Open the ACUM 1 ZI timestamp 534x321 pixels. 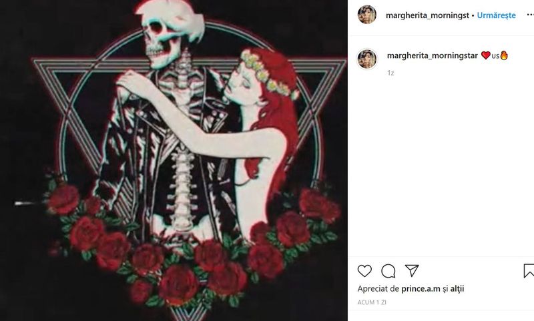(372, 302)
